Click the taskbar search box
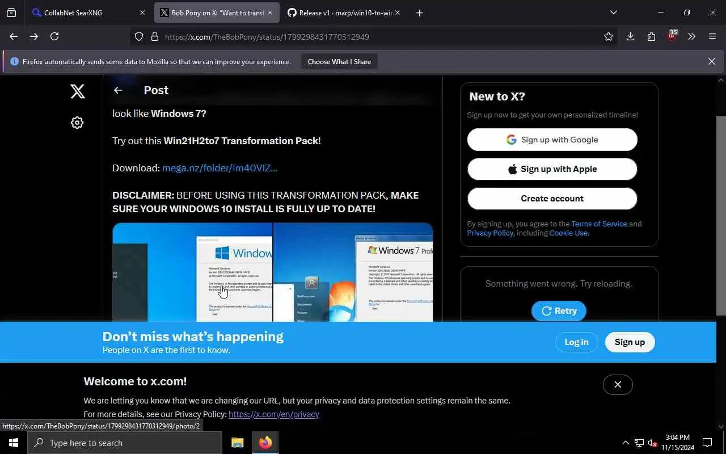Viewport: 726px width, 454px height. (x=125, y=443)
